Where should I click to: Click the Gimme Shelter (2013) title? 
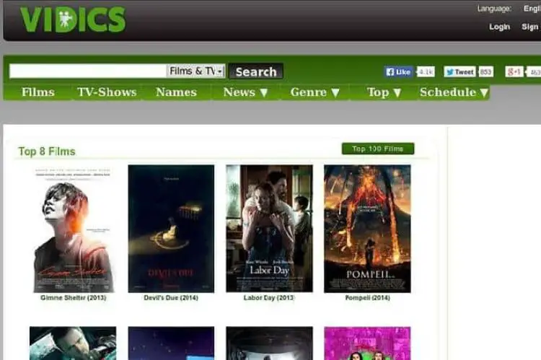tap(73, 297)
